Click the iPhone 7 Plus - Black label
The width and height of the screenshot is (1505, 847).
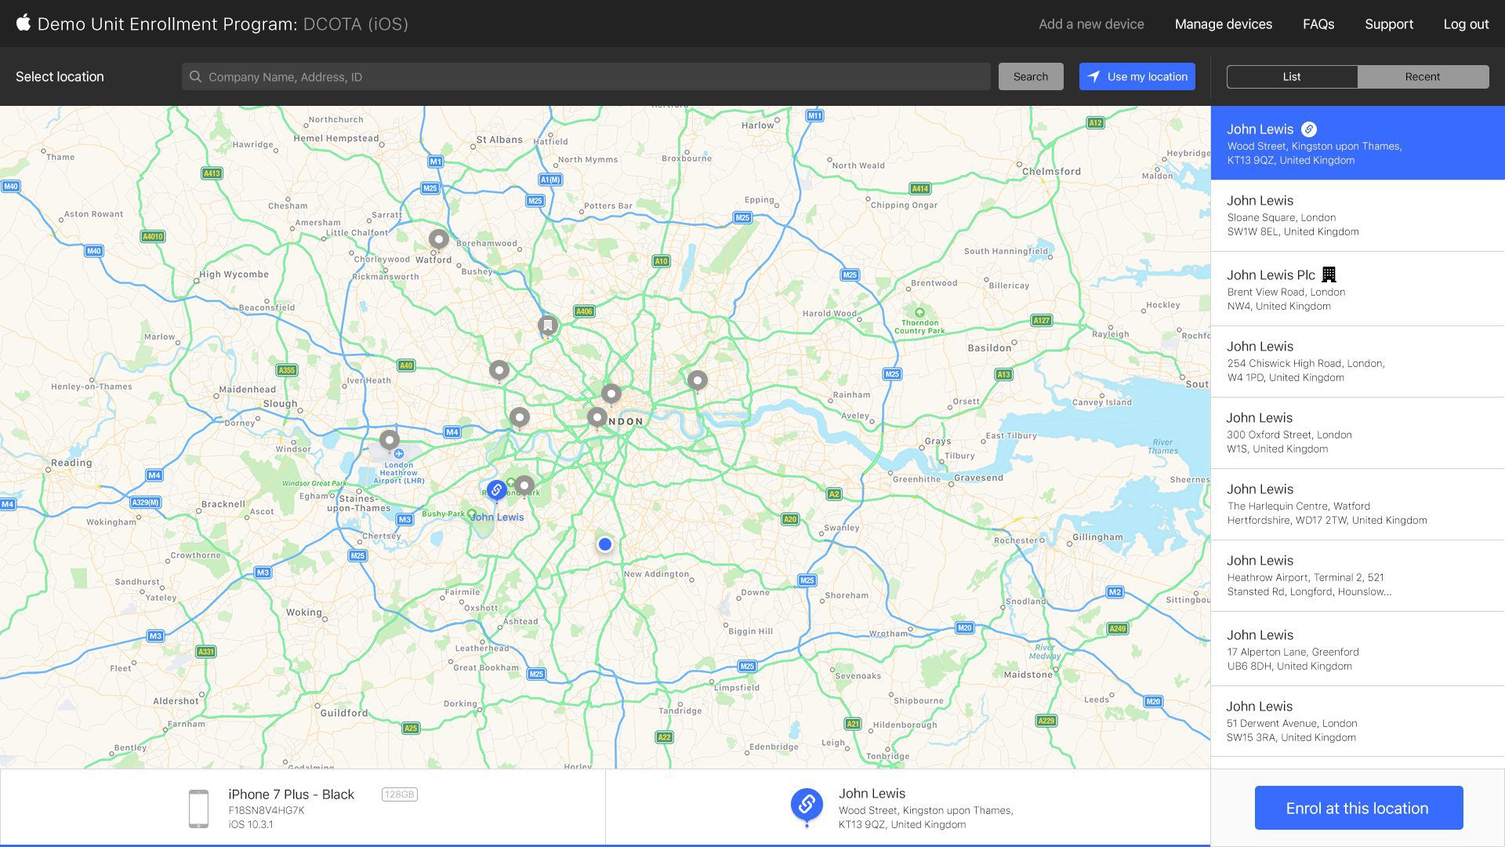pyautogui.click(x=291, y=794)
